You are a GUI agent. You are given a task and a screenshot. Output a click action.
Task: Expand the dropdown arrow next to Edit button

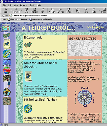pos(99,10)
